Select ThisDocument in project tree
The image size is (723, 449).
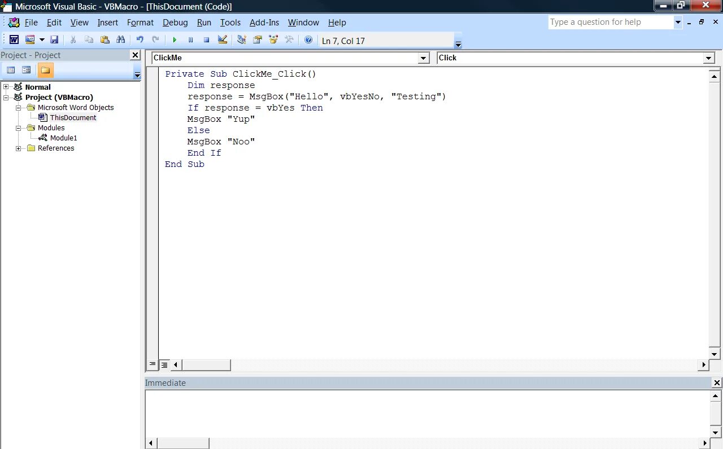(x=73, y=117)
